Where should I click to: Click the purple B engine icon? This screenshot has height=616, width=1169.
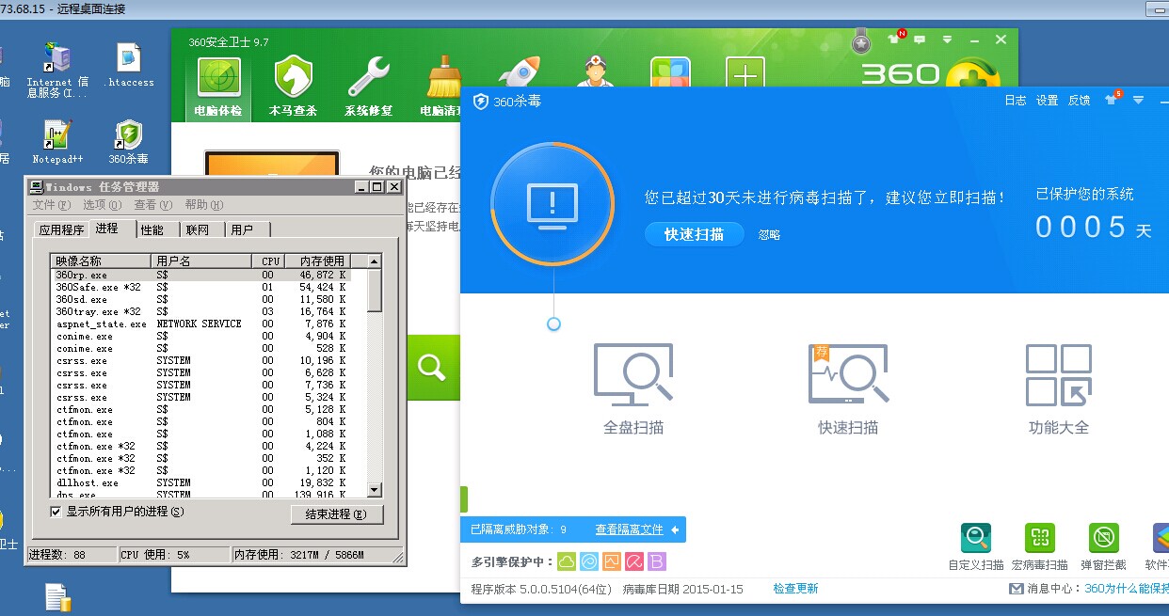[657, 561]
